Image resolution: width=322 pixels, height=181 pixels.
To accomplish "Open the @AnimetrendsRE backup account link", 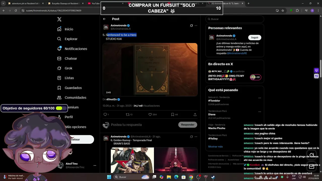I will (237, 53).
